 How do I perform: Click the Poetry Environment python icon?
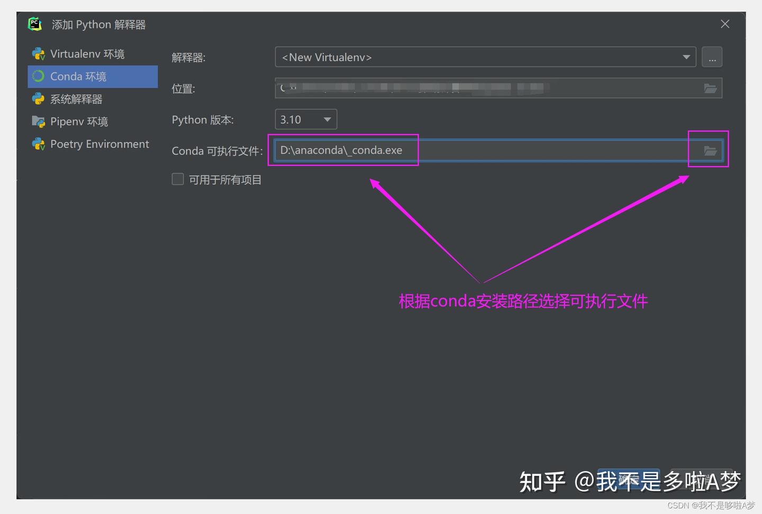tap(39, 144)
